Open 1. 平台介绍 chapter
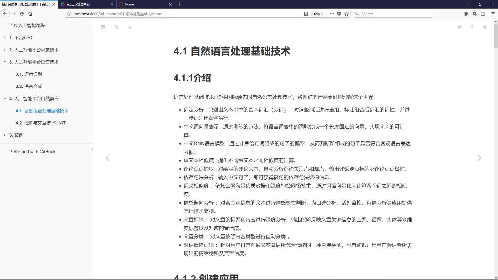 [x=21, y=38]
